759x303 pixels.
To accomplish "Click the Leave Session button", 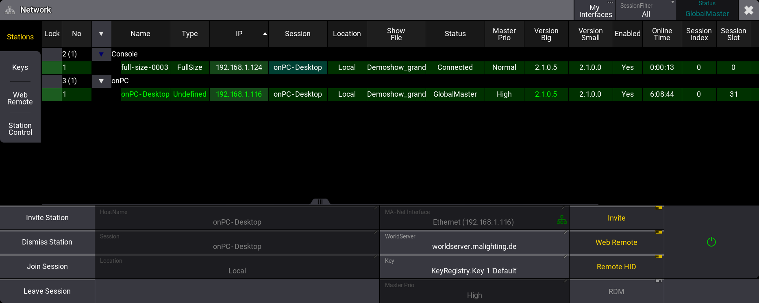I will (x=47, y=291).
